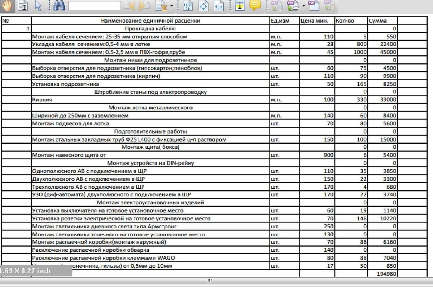
Task: Fit the whole page in window
Action: click(204, 5)
